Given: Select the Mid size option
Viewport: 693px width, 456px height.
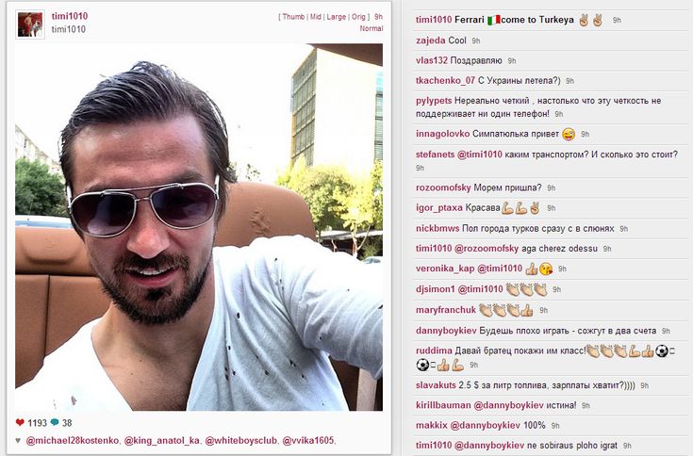Looking at the screenshot, I should pyautogui.click(x=316, y=17).
